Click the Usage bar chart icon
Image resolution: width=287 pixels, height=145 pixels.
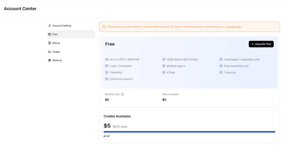click(x=49, y=52)
